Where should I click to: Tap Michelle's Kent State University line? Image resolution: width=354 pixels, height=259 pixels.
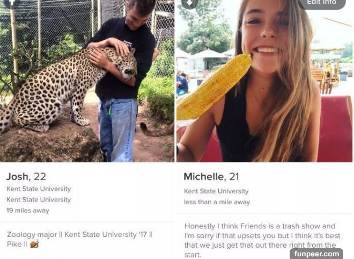(216, 191)
